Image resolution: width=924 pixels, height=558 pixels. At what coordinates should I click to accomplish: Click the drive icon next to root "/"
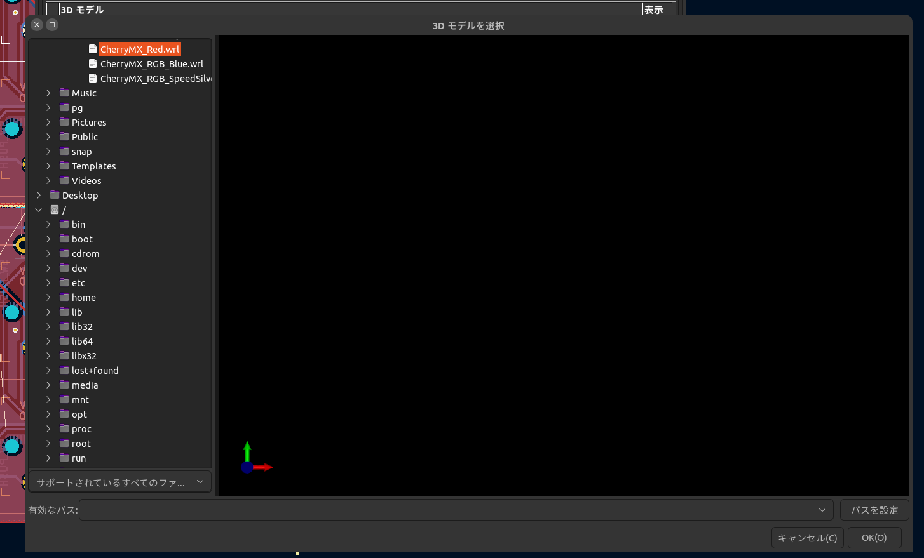(x=55, y=209)
